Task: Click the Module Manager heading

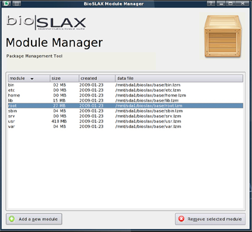Action: point(54,42)
